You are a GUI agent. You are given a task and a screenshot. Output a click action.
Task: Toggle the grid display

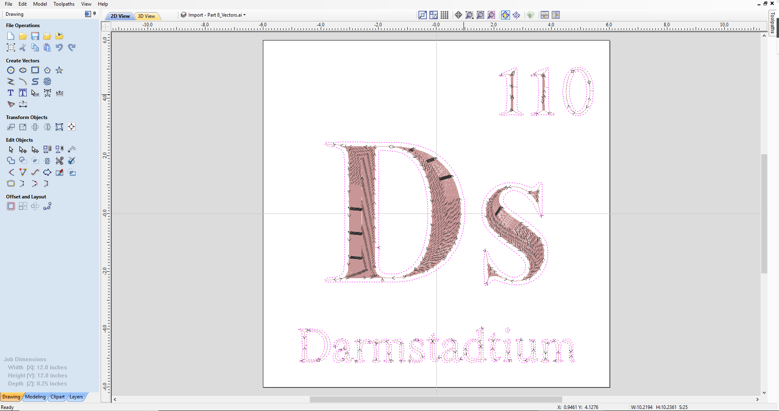coord(445,15)
